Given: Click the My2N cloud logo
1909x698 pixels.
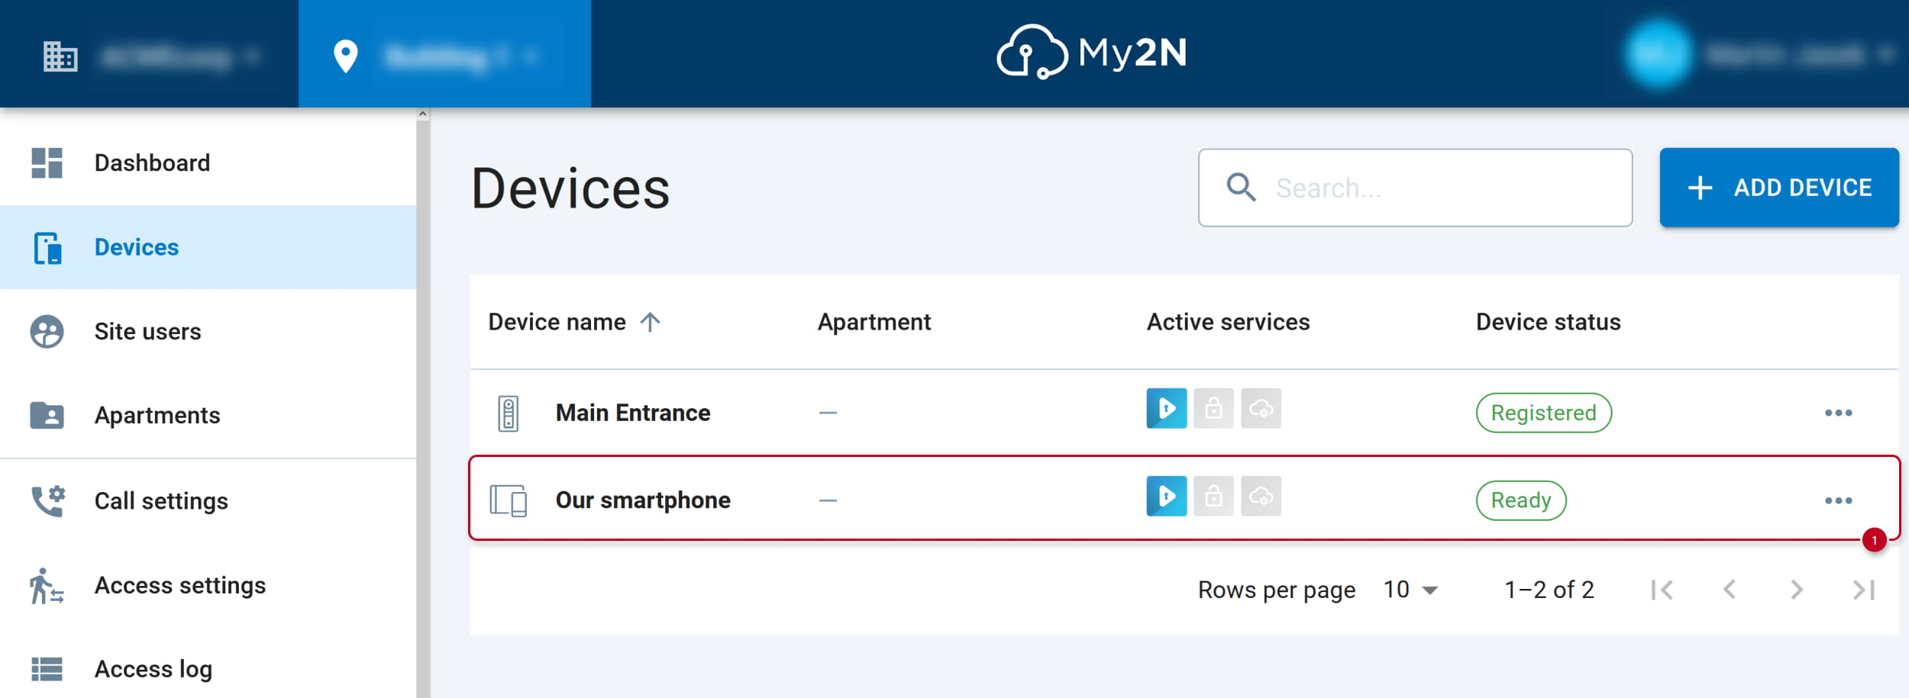Looking at the screenshot, I should [1091, 52].
